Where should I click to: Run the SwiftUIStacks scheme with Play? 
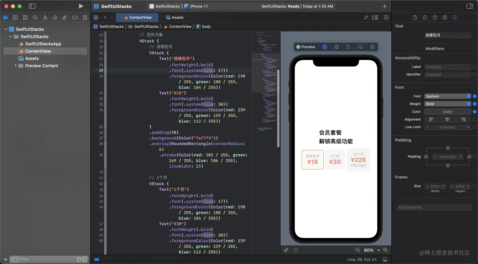[x=81, y=6]
